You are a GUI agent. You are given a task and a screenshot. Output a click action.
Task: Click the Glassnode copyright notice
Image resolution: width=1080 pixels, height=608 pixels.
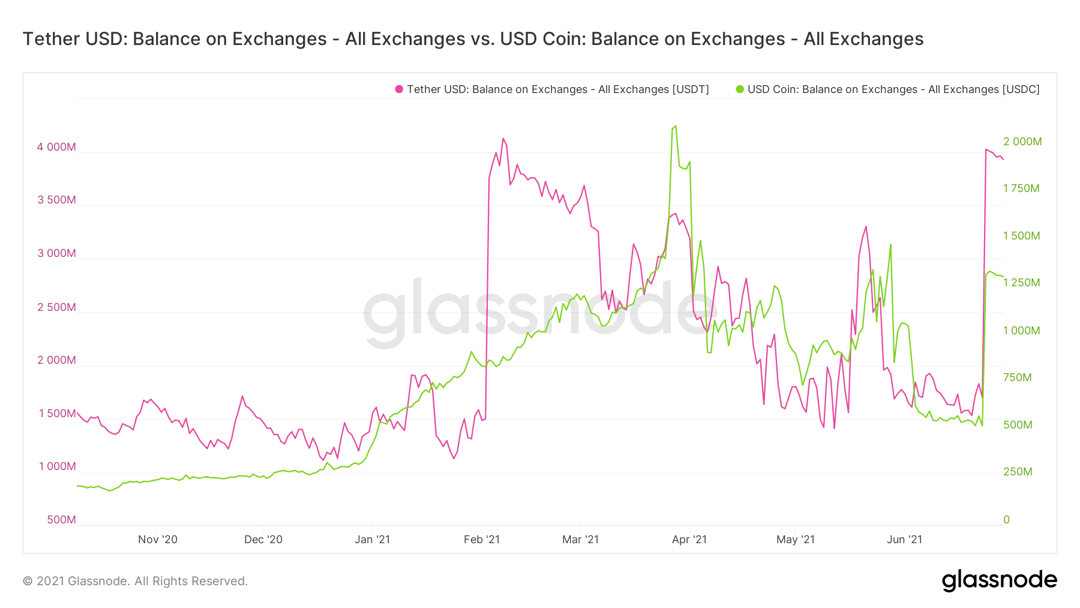coord(135,581)
